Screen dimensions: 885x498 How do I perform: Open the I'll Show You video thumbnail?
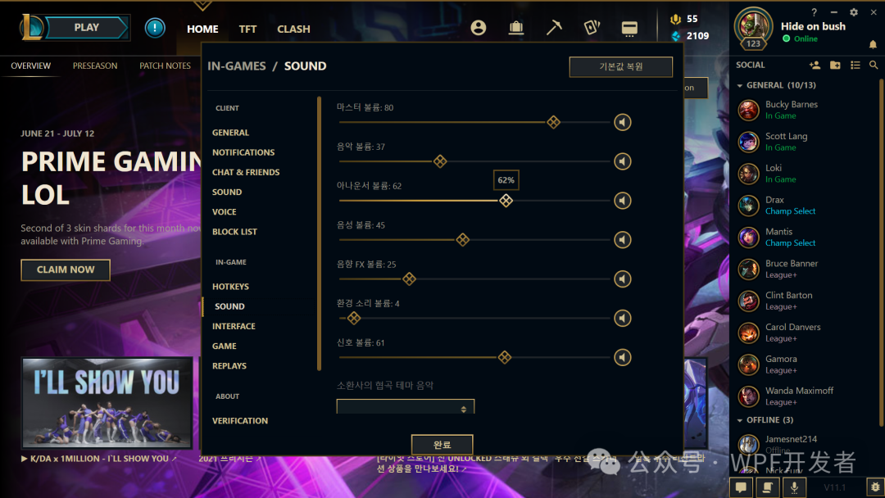[107, 403]
